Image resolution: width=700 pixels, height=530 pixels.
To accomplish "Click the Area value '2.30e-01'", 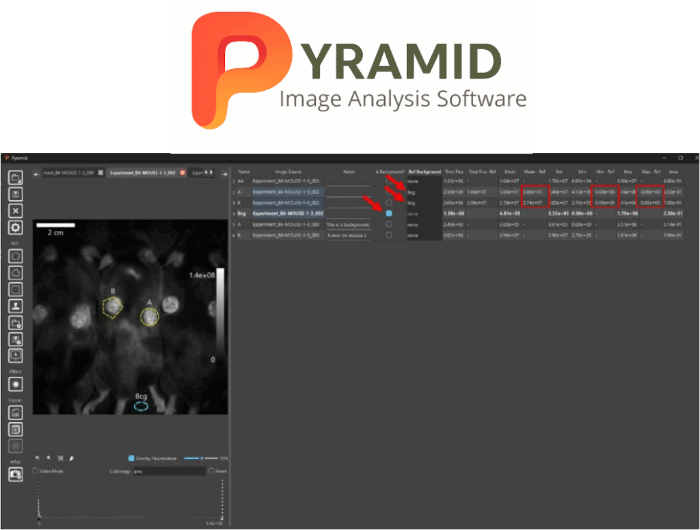I will pos(673,214).
